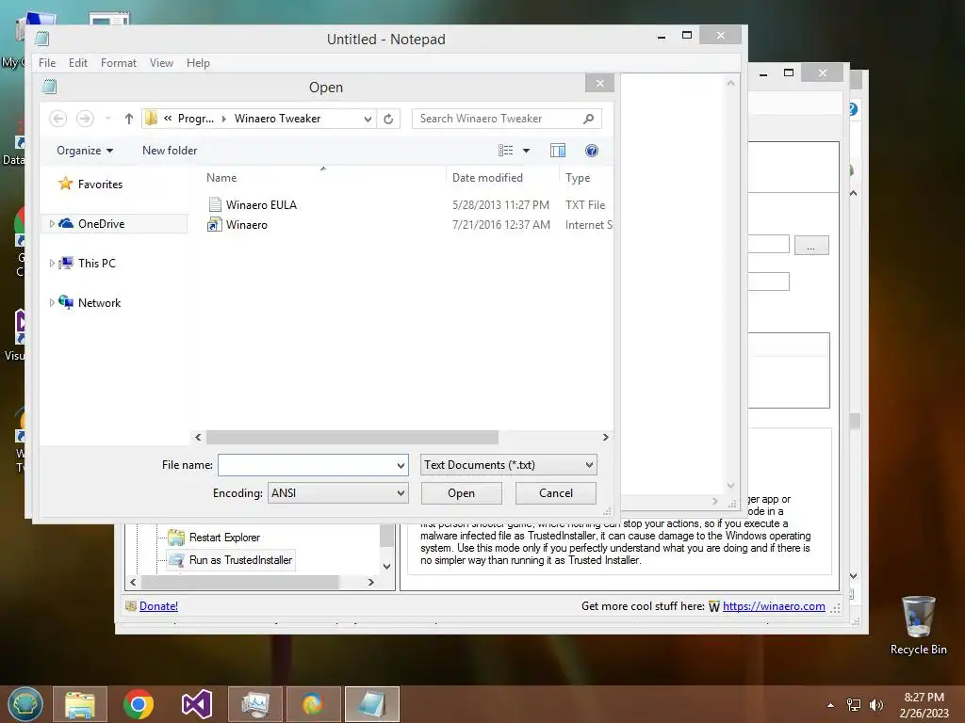965x723 pixels.
Task: Open the Notepad Edit menu
Action: (x=78, y=63)
